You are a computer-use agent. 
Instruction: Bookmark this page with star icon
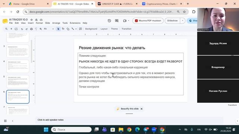tap(184, 12)
